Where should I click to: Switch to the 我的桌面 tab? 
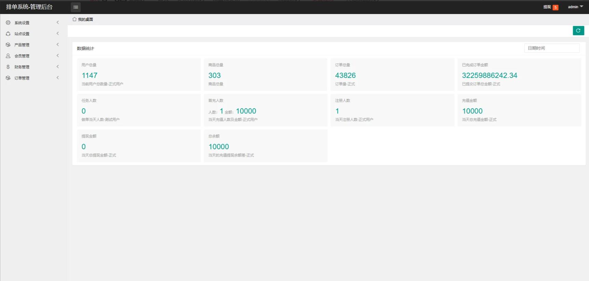(x=85, y=19)
